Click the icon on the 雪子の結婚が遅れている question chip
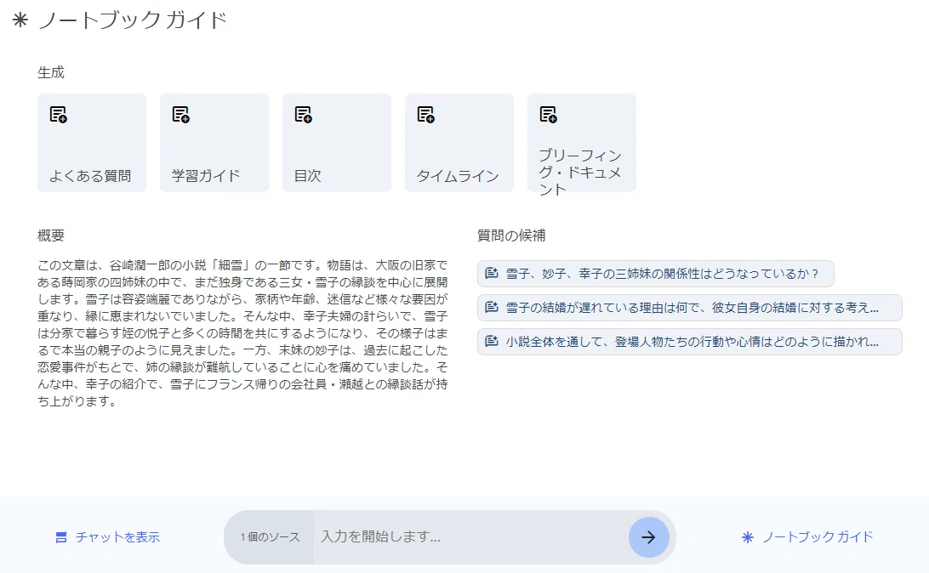Screen dimensions: 929x573 pyautogui.click(x=492, y=308)
